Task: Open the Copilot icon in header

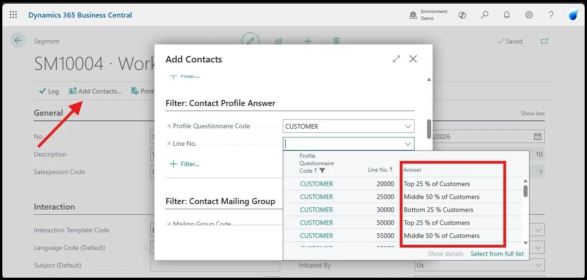Action: point(462,15)
